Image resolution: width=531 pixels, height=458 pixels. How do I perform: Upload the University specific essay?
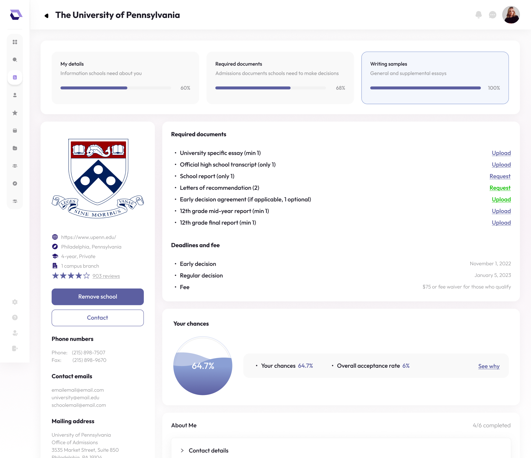pyautogui.click(x=501, y=153)
